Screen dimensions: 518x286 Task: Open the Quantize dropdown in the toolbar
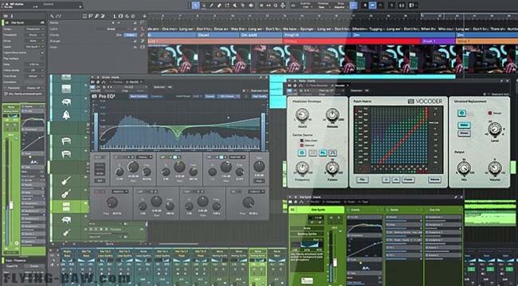(305, 5)
